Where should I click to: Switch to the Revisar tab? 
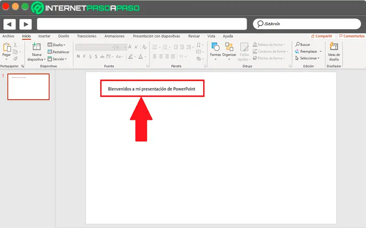tap(194, 36)
